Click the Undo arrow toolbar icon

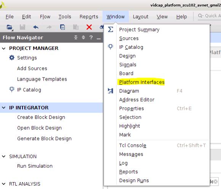point(36,27)
